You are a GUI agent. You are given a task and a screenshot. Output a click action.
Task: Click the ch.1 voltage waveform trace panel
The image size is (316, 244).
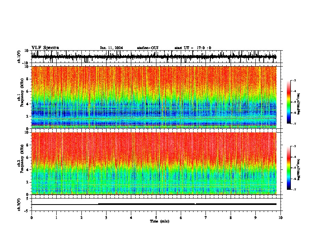coord(157,57)
